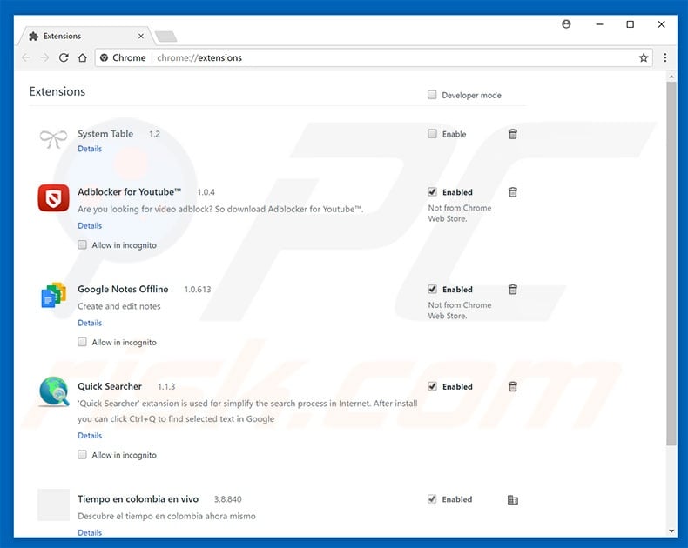Image resolution: width=688 pixels, height=548 pixels.
Task: Open Chrome's three-dot menu
Action: [665, 57]
